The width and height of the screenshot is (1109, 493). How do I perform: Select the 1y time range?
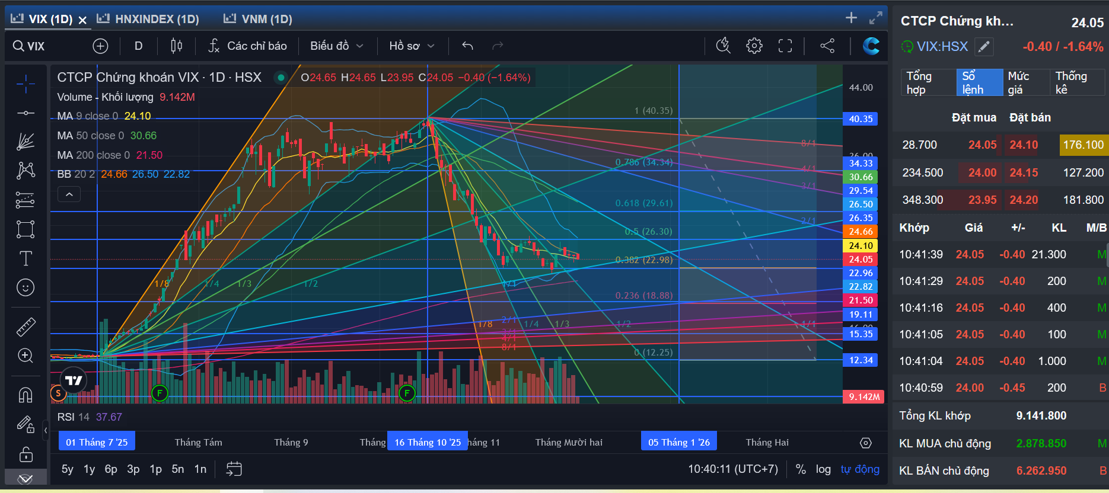(89, 469)
